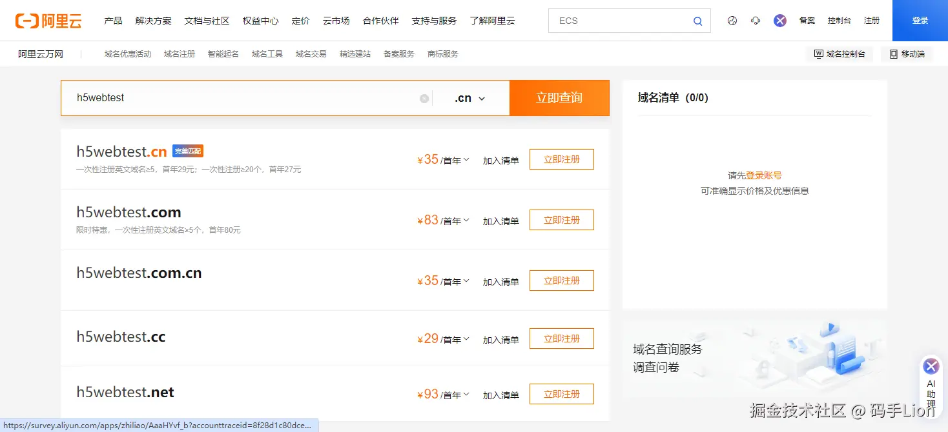Image resolution: width=948 pixels, height=432 pixels.
Task: Open the customer support headset icon
Action: [756, 21]
